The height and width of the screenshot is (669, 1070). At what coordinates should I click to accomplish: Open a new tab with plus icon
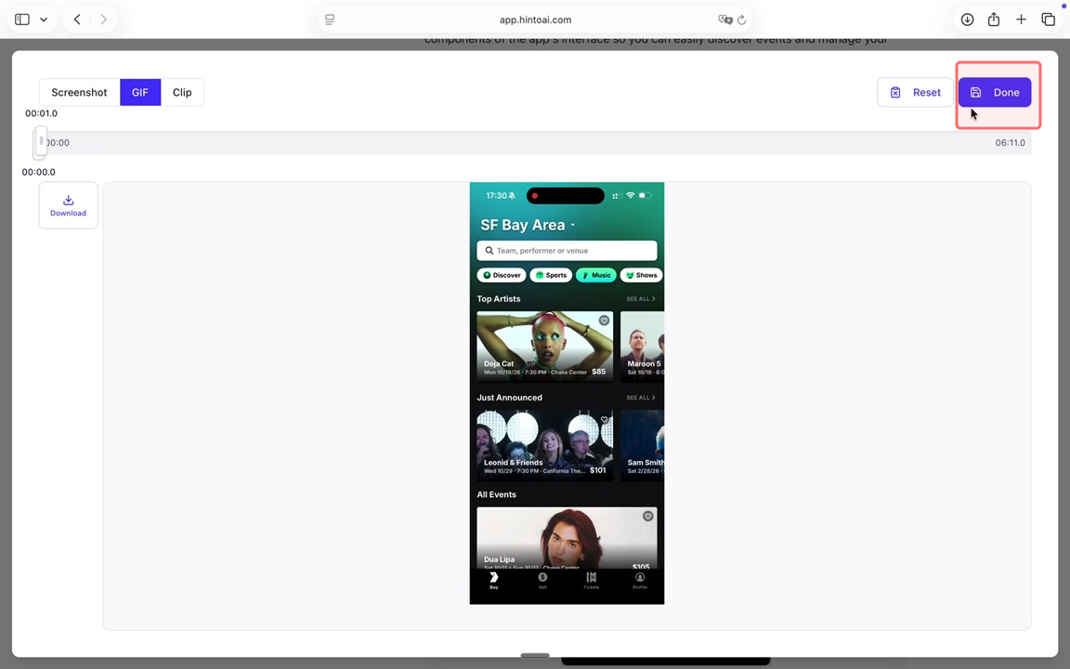[1021, 20]
